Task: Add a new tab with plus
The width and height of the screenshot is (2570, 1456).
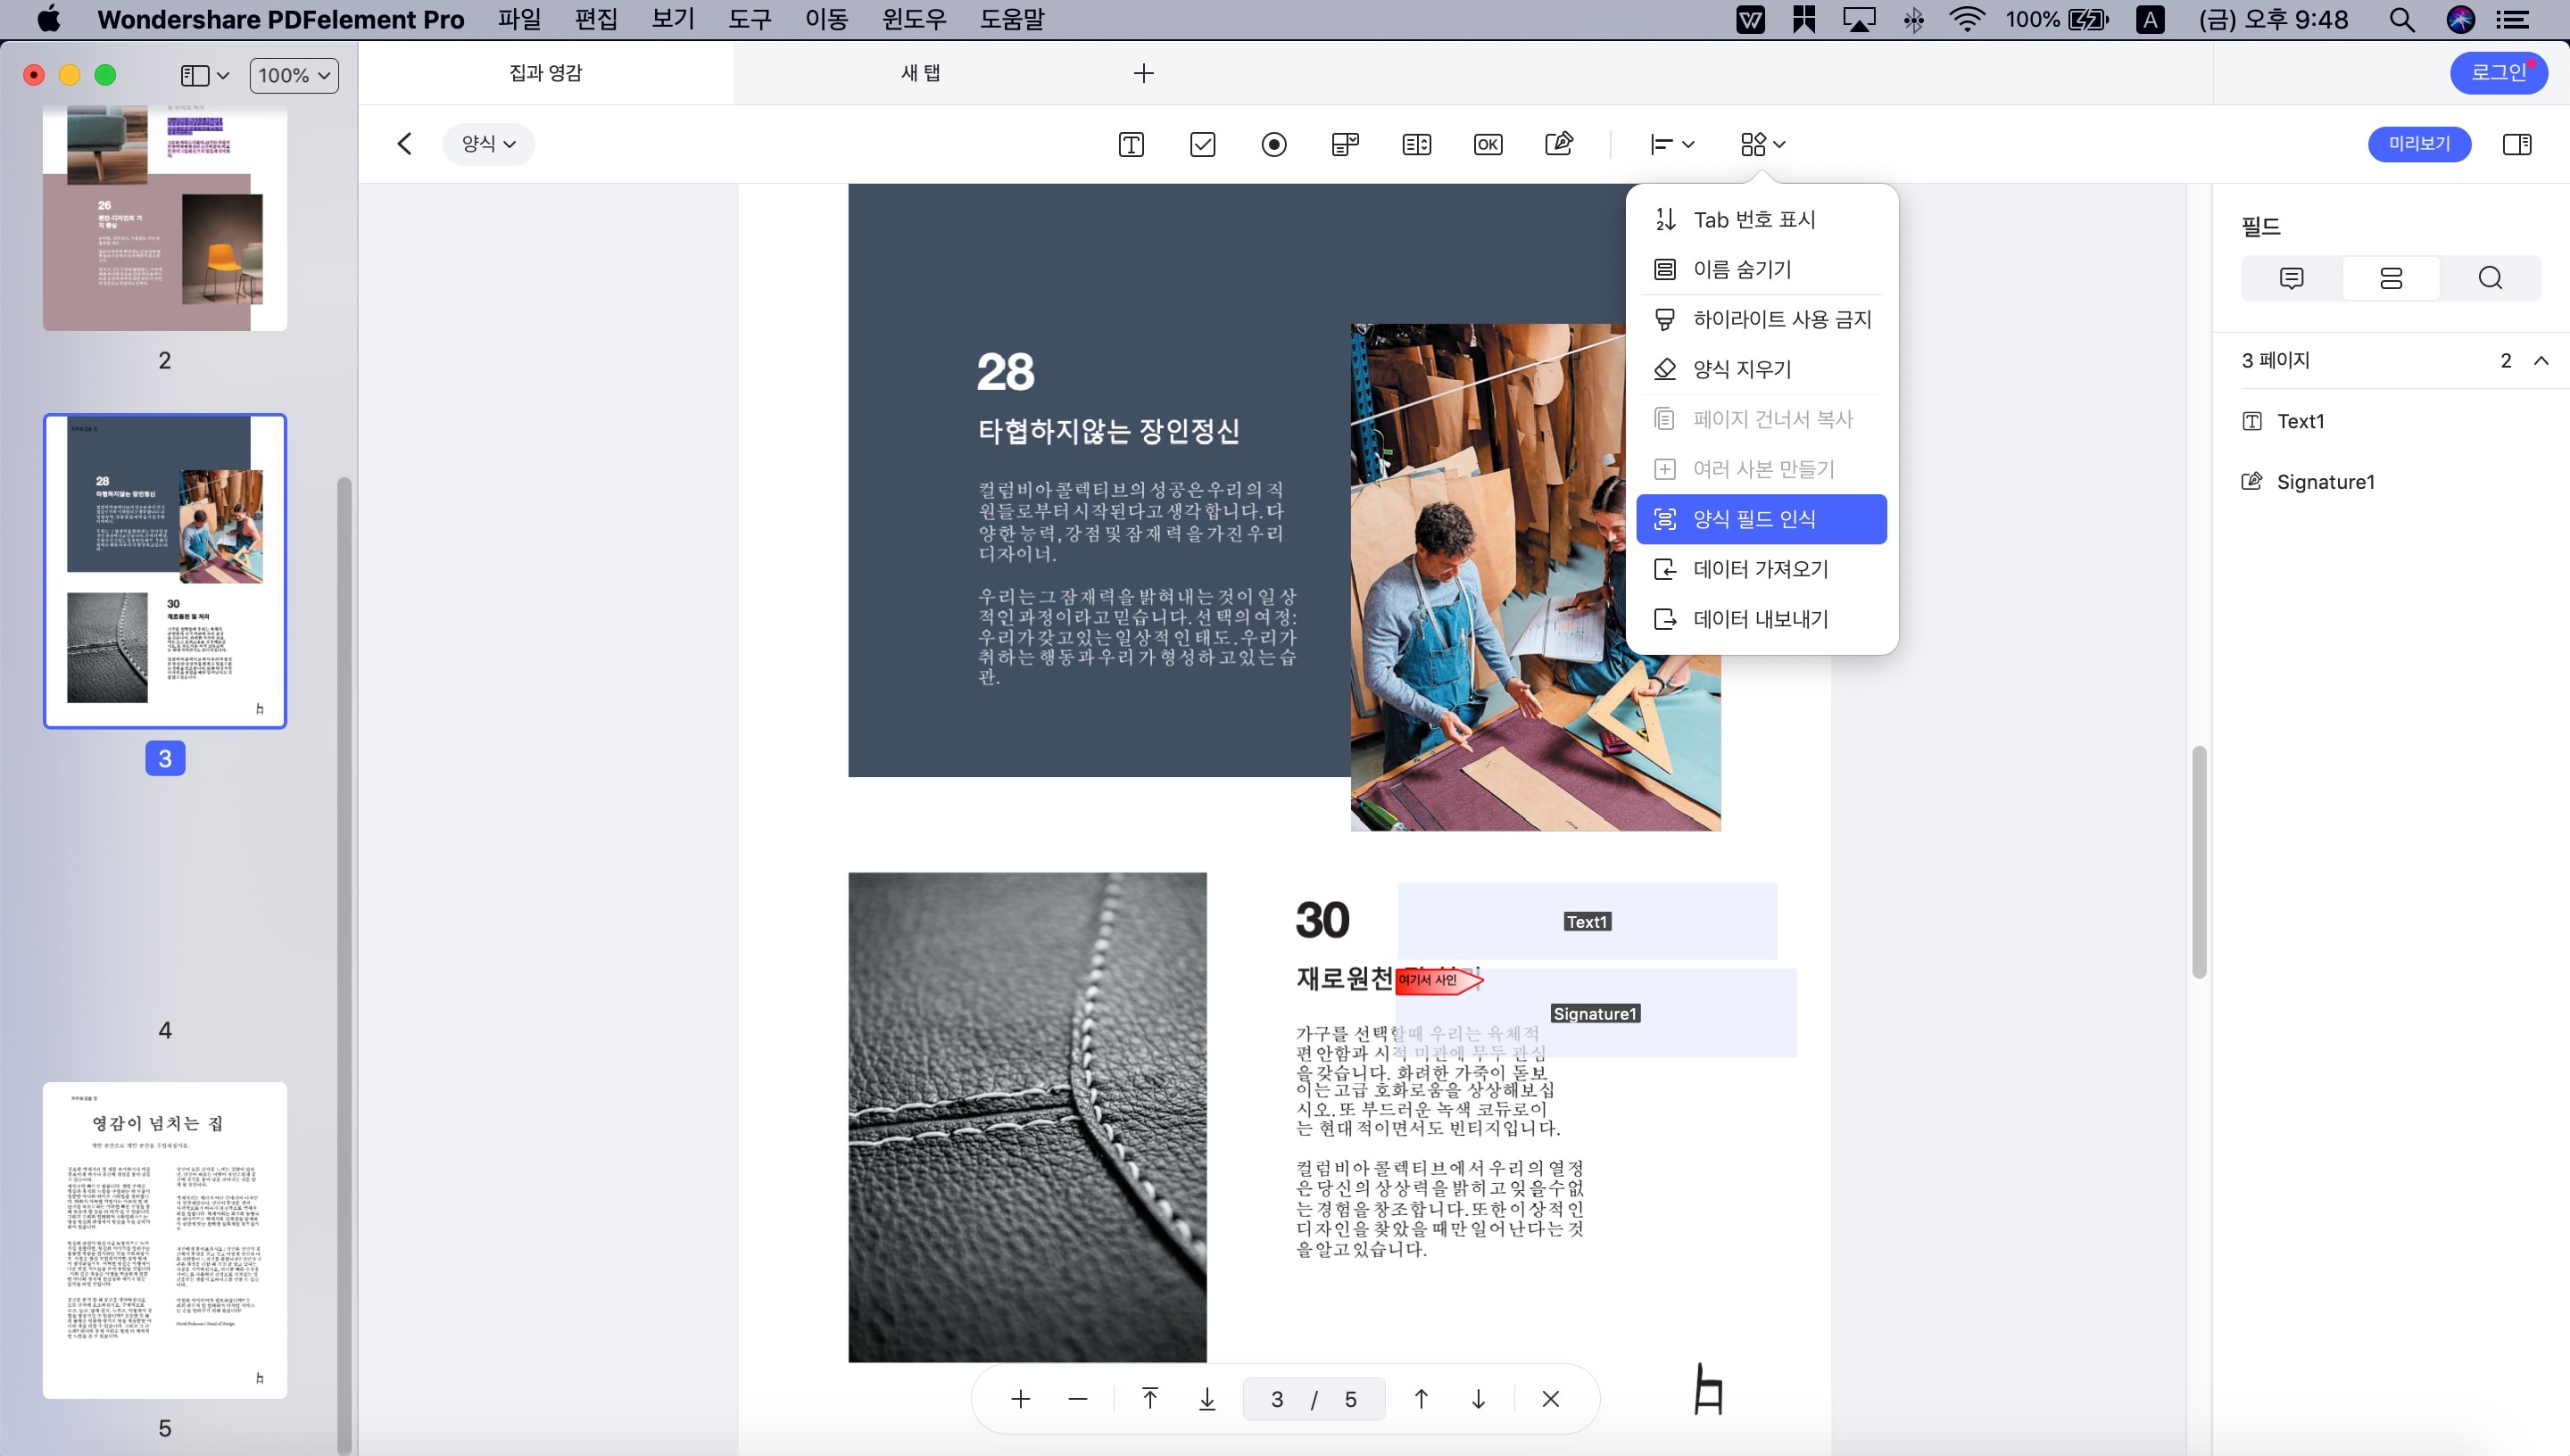Action: [1143, 73]
